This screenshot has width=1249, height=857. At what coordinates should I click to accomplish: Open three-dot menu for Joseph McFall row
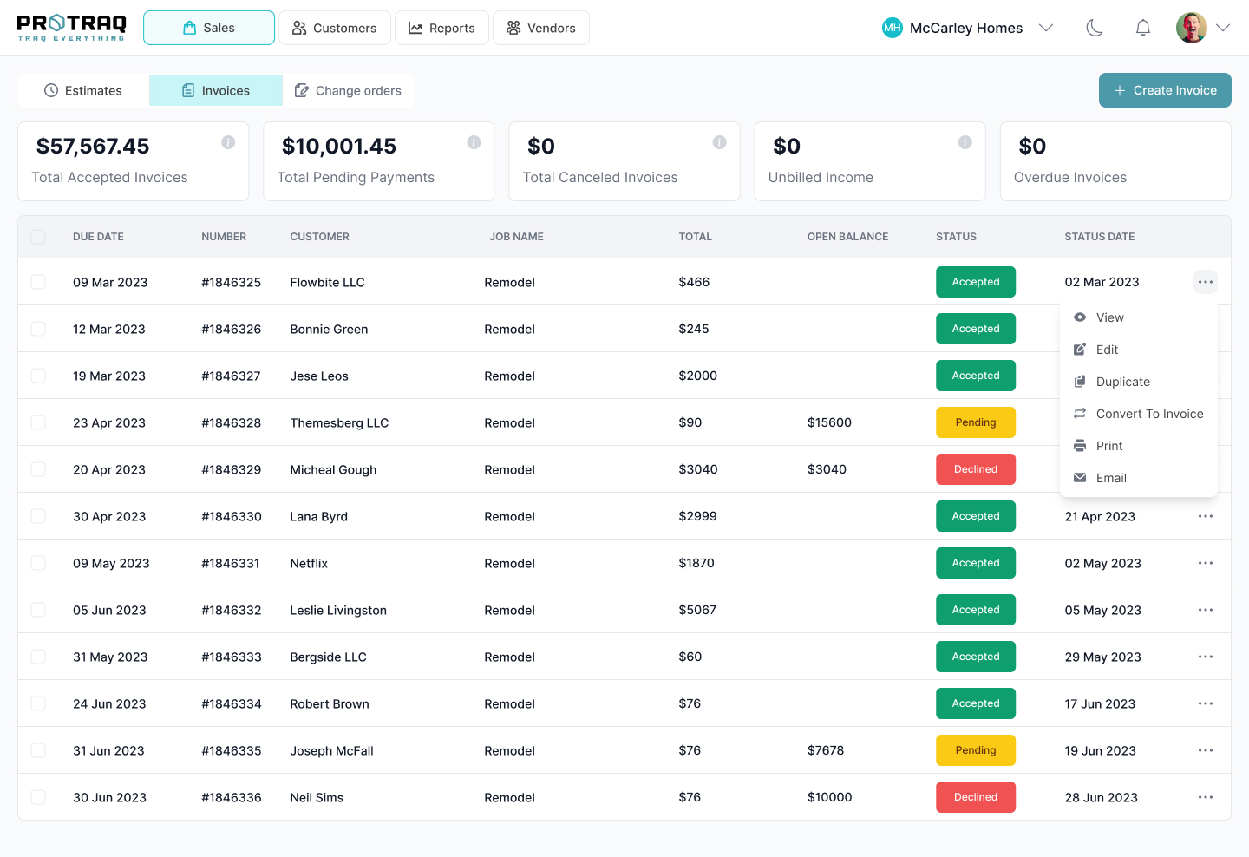pos(1205,750)
